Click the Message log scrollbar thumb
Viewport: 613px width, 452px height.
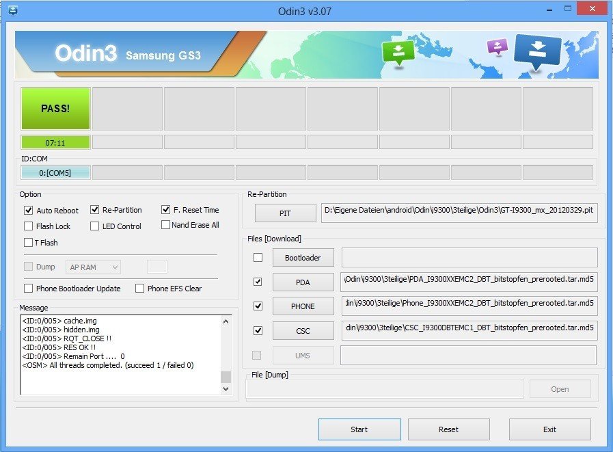click(x=226, y=377)
